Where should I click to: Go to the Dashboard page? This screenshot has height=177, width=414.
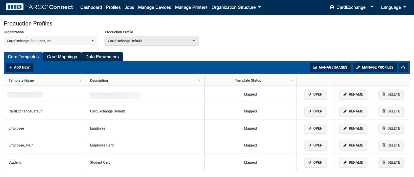point(91,7)
